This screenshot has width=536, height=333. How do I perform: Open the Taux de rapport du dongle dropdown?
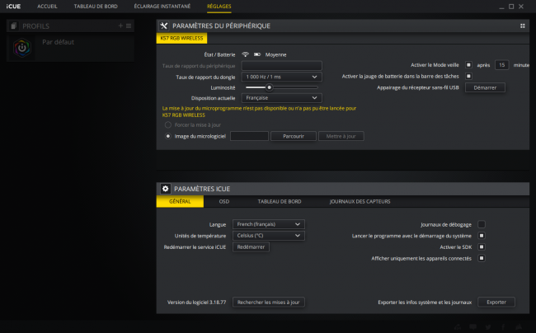282,77
